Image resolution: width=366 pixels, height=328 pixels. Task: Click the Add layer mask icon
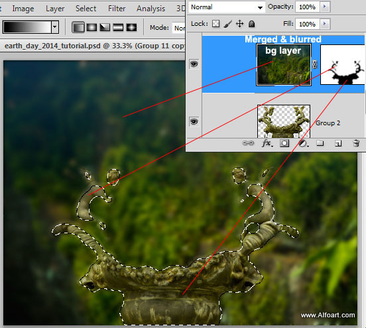[284, 143]
